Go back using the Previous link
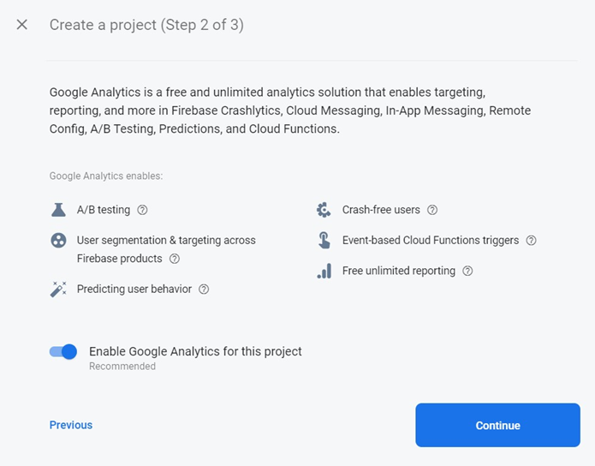This screenshot has width=595, height=466. (x=71, y=425)
